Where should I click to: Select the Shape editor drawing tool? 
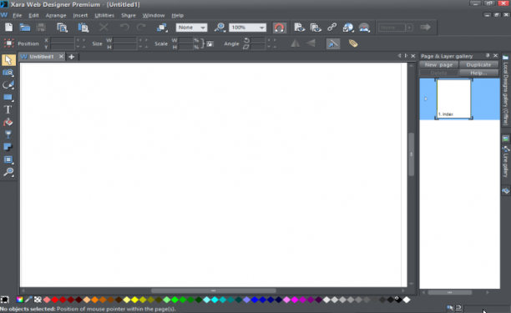[8, 85]
